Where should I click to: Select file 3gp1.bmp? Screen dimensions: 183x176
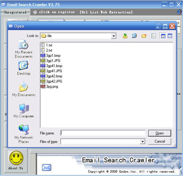pyautogui.click(x=51, y=55)
